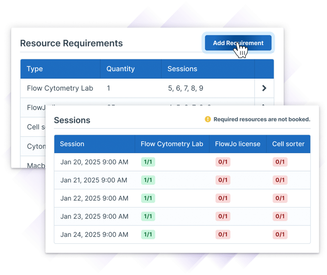The width and height of the screenshot is (327, 275).
Task: Click the red 0/1 FlowJo badge on Jan 21
Action: point(223,180)
